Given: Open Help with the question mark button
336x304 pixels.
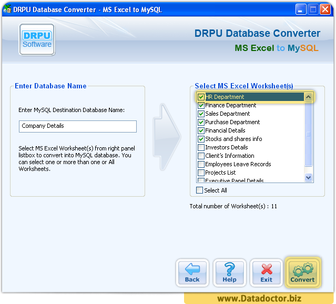Looking at the screenshot, I should click(x=229, y=272).
